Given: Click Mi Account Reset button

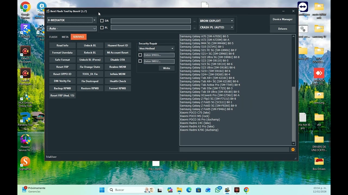Looking at the screenshot, I should [118, 53].
